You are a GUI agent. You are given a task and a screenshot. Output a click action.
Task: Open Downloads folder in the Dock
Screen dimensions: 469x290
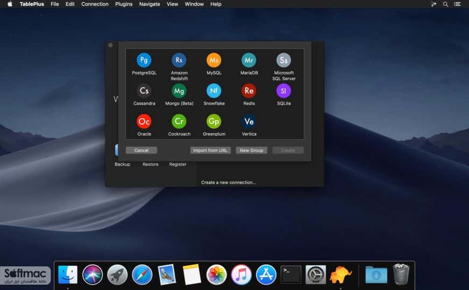376,274
